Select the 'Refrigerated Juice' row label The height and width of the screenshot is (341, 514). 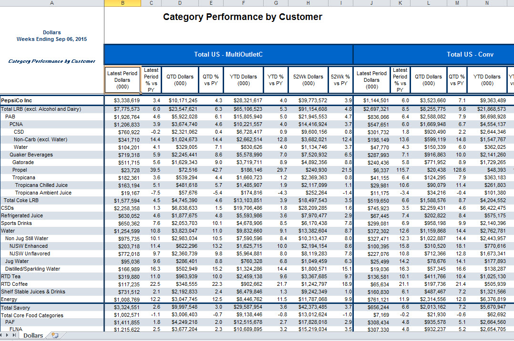tap(22, 216)
